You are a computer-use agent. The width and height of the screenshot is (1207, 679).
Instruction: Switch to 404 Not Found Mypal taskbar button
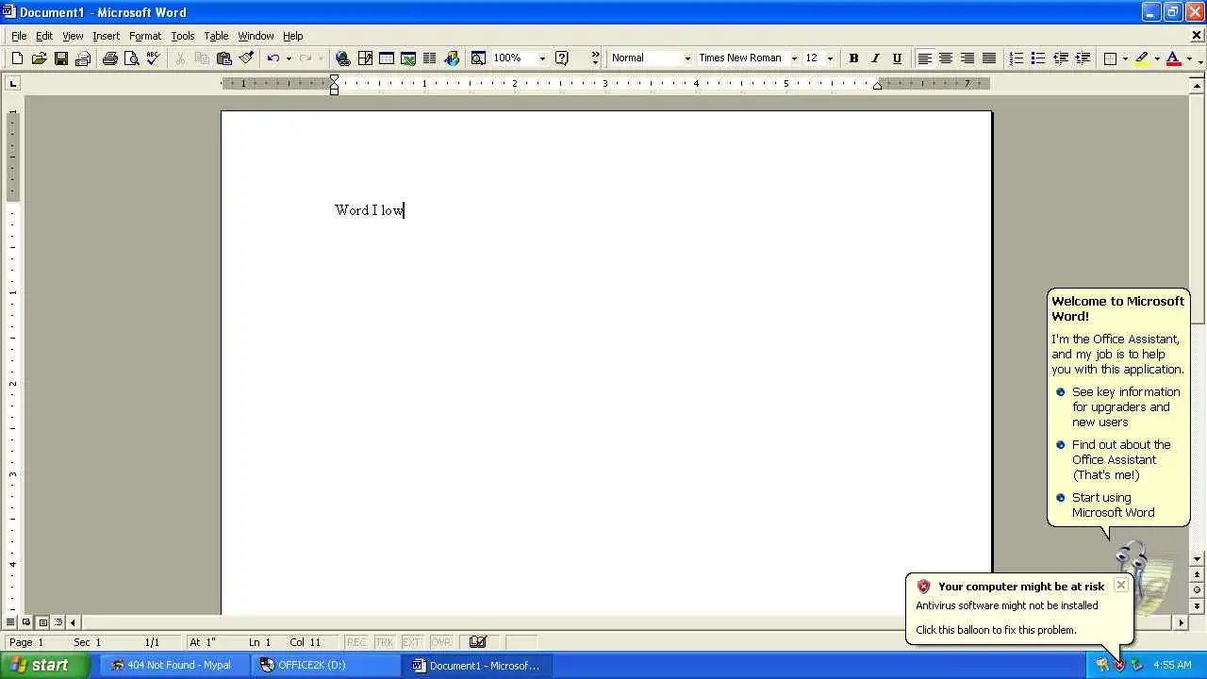174,665
